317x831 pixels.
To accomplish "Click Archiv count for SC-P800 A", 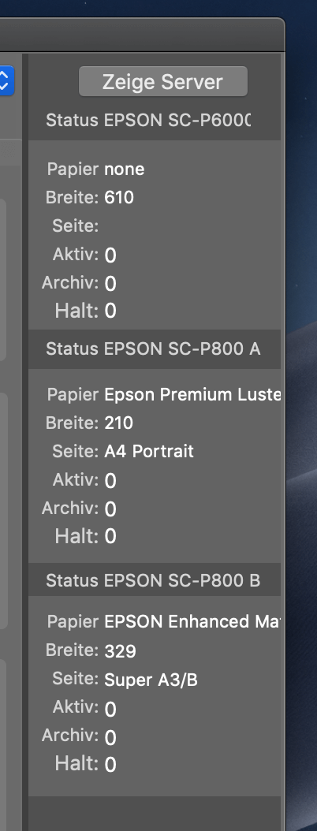I will click(x=110, y=509).
